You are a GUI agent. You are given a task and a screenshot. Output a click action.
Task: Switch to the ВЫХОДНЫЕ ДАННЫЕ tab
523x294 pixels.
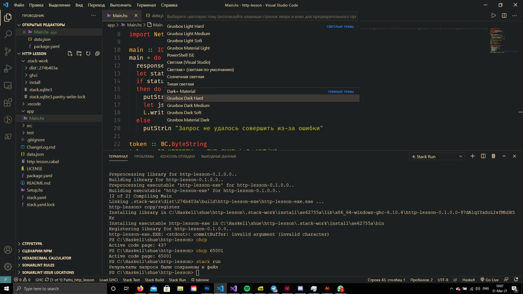219,156
